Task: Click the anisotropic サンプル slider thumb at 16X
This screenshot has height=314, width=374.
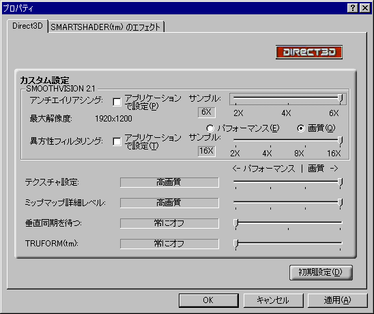Action: click(x=341, y=141)
